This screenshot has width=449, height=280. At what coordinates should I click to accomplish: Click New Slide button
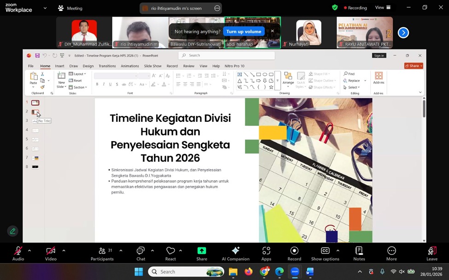point(61,80)
